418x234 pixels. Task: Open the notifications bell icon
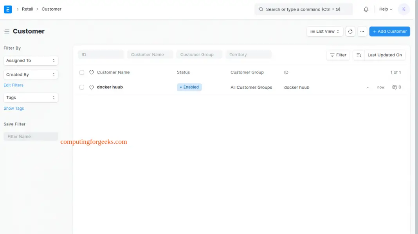click(366, 9)
